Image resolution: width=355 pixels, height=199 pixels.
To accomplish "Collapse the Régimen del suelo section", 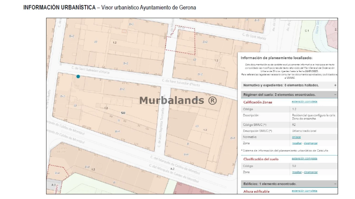I will point(335,95).
